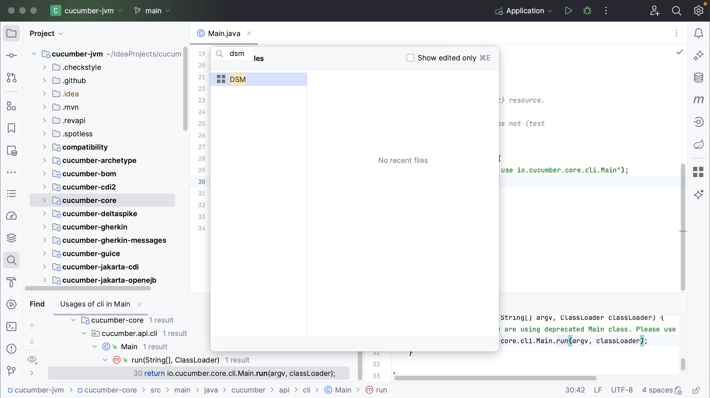Open the Maven tool window

(x=699, y=100)
